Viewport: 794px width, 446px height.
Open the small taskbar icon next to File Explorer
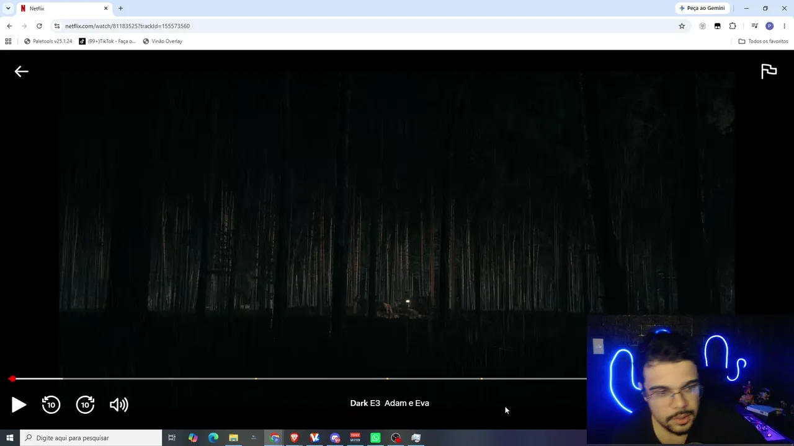pos(254,438)
